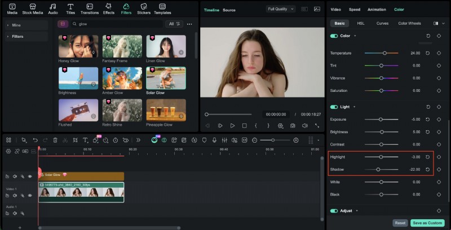Open the All filter dropdown
This screenshot has width=451, height=230.
(x=175, y=24)
